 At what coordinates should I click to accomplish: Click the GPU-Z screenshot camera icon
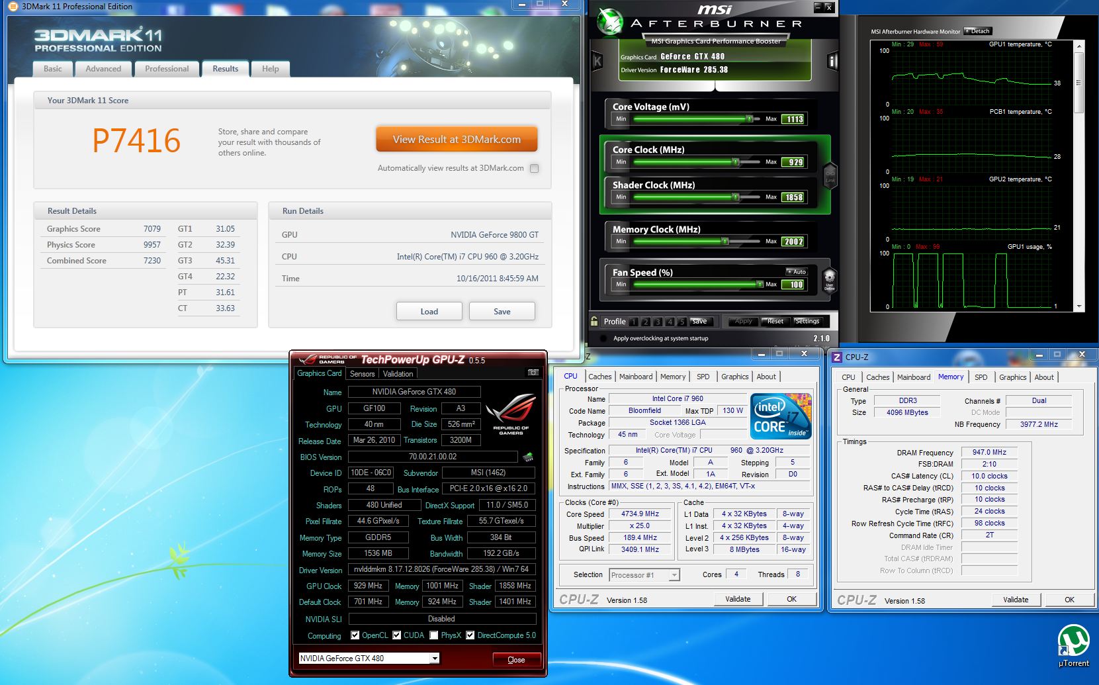point(533,373)
